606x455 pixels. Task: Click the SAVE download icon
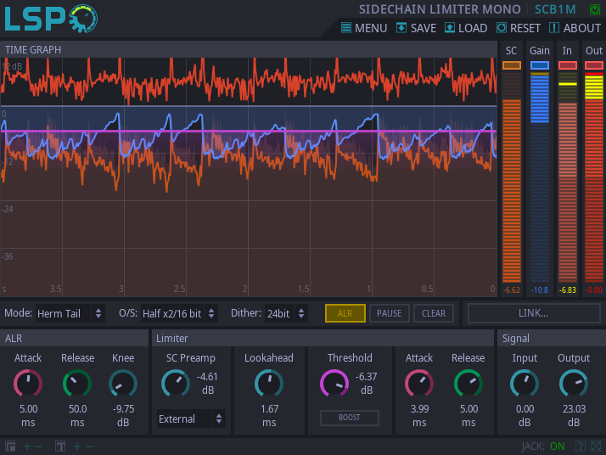(x=401, y=28)
